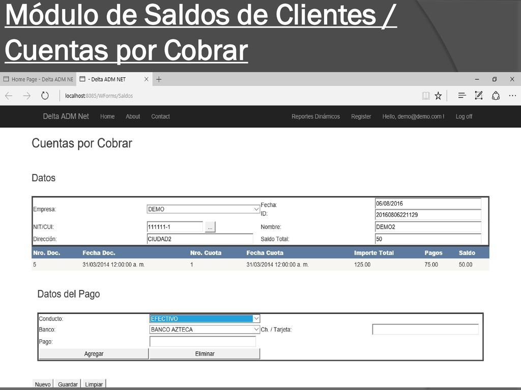Select the Importe Total value 125.00

pos(362,265)
